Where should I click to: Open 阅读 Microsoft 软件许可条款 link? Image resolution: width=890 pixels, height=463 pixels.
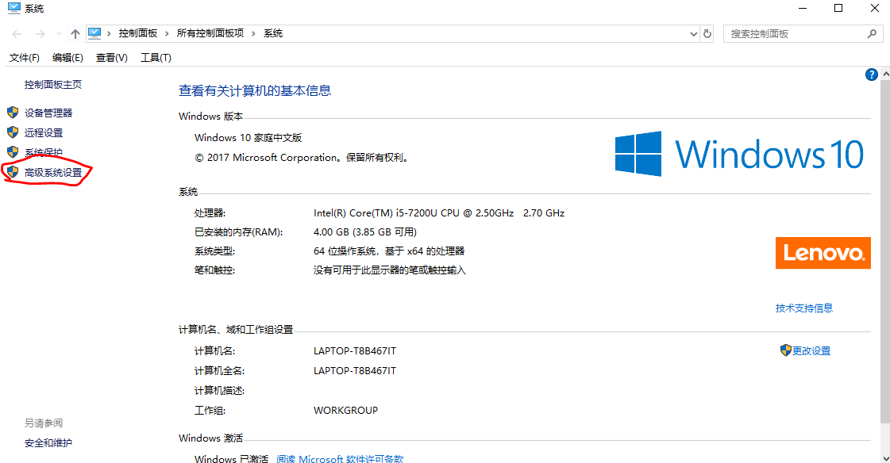click(340, 458)
